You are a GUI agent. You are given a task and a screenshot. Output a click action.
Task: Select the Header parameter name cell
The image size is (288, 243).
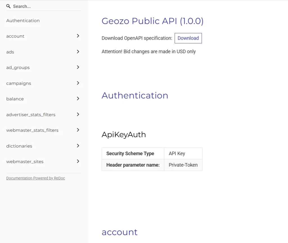click(x=133, y=165)
